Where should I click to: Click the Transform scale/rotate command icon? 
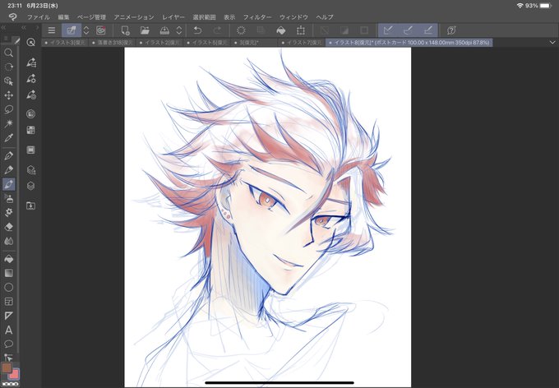[x=301, y=30]
